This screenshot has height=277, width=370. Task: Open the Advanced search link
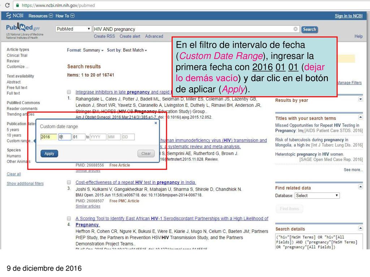click(154, 36)
